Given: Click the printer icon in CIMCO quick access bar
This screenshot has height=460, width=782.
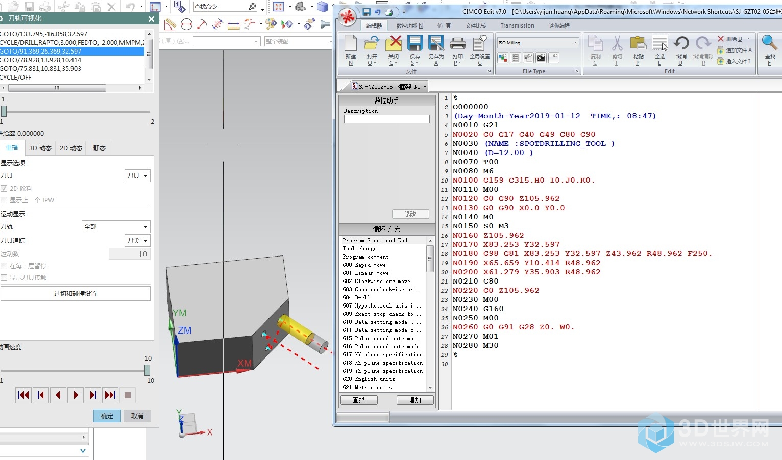Looking at the screenshot, I should (x=389, y=12).
